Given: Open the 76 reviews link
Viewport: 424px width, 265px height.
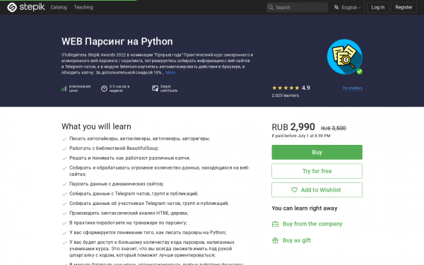Looking at the screenshot, I should coord(352,88).
